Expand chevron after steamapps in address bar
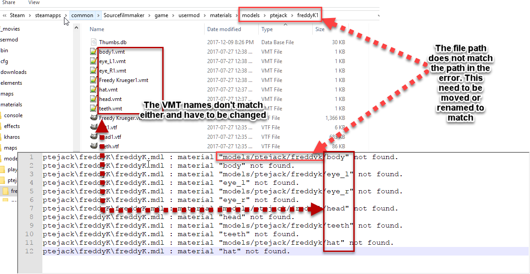 66,15
